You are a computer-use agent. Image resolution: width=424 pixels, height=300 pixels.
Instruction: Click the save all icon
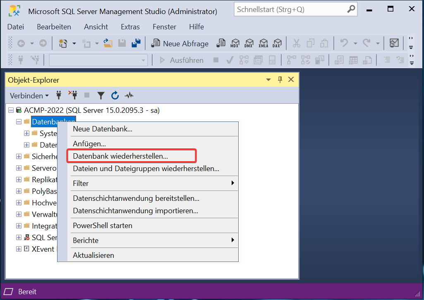coord(136,43)
